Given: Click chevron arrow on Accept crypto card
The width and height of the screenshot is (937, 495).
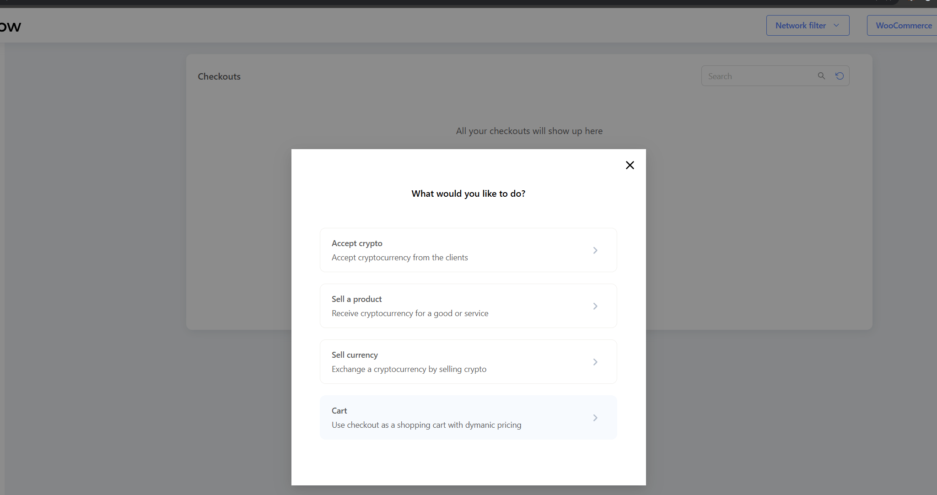Looking at the screenshot, I should click(595, 250).
